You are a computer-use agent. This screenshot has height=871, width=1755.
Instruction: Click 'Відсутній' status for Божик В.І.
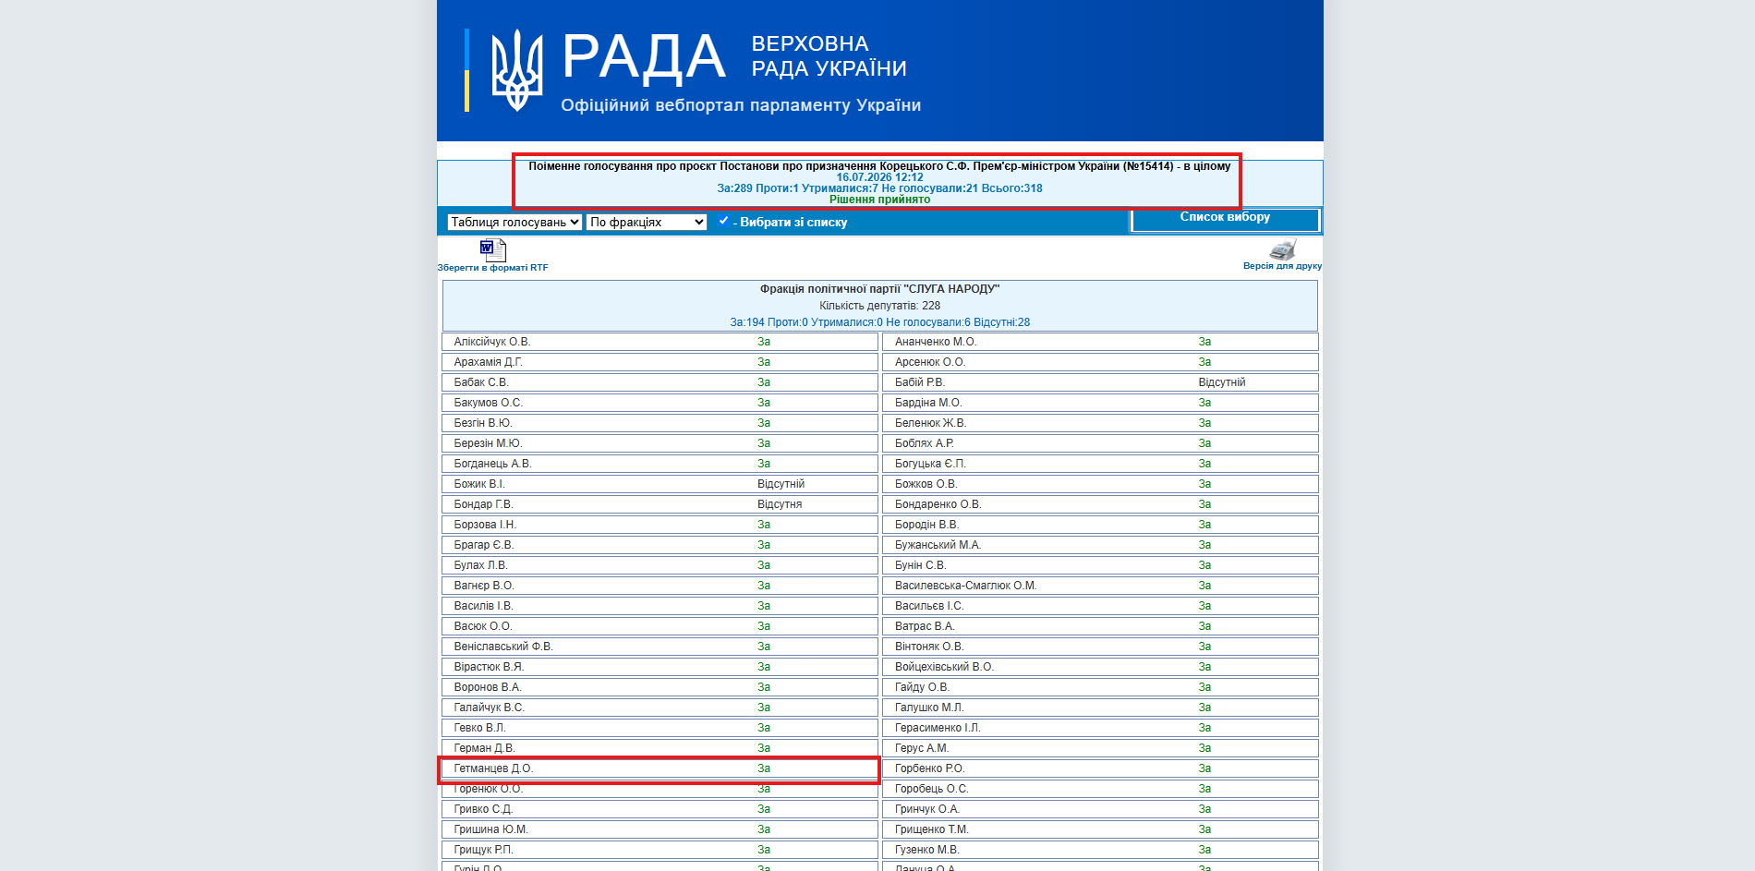point(781,484)
